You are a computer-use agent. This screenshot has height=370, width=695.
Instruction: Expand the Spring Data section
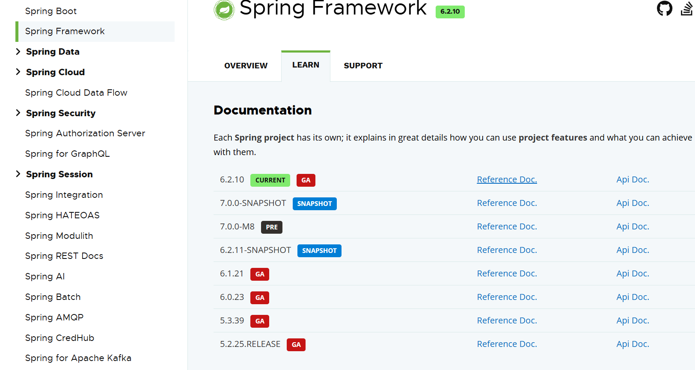point(18,52)
